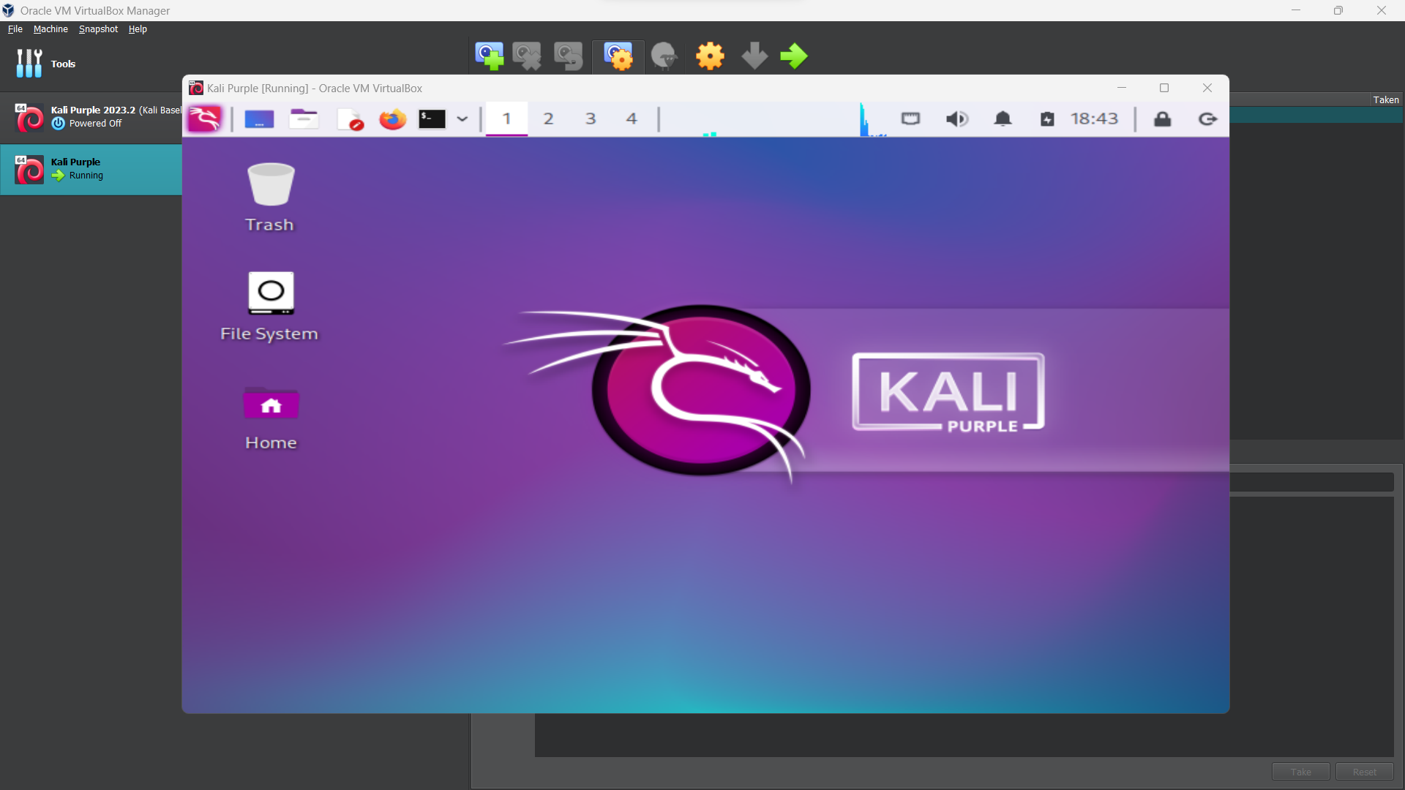The image size is (1405, 790).
Task: Switch to workspace 3
Action: point(591,118)
